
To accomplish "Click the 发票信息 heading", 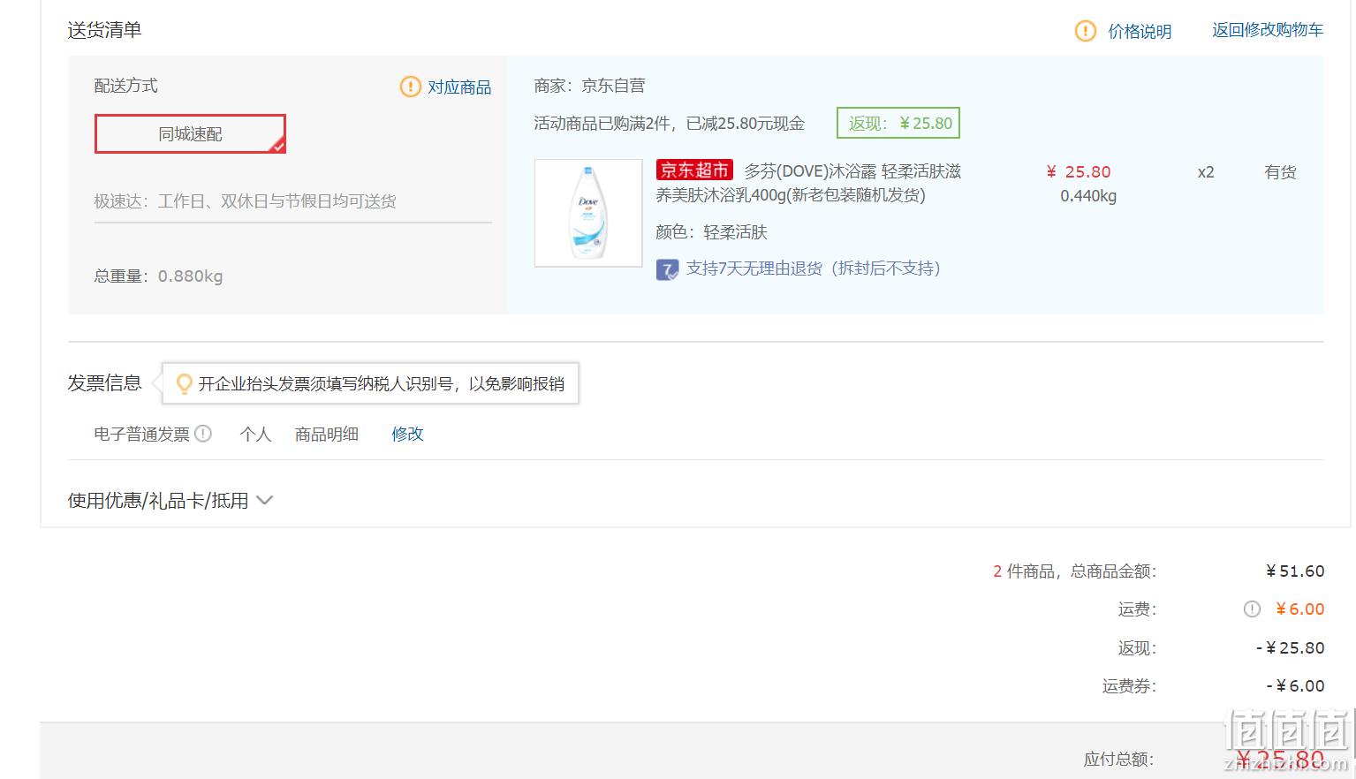I will point(104,382).
